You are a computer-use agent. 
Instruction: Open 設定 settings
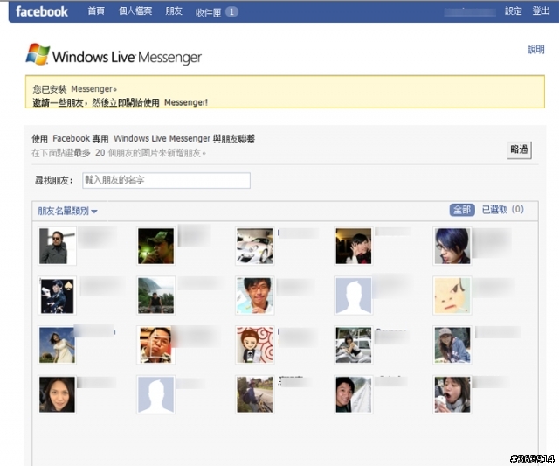[x=513, y=11]
